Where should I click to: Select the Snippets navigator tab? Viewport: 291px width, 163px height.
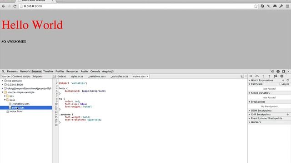pyautogui.click(x=37, y=77)
